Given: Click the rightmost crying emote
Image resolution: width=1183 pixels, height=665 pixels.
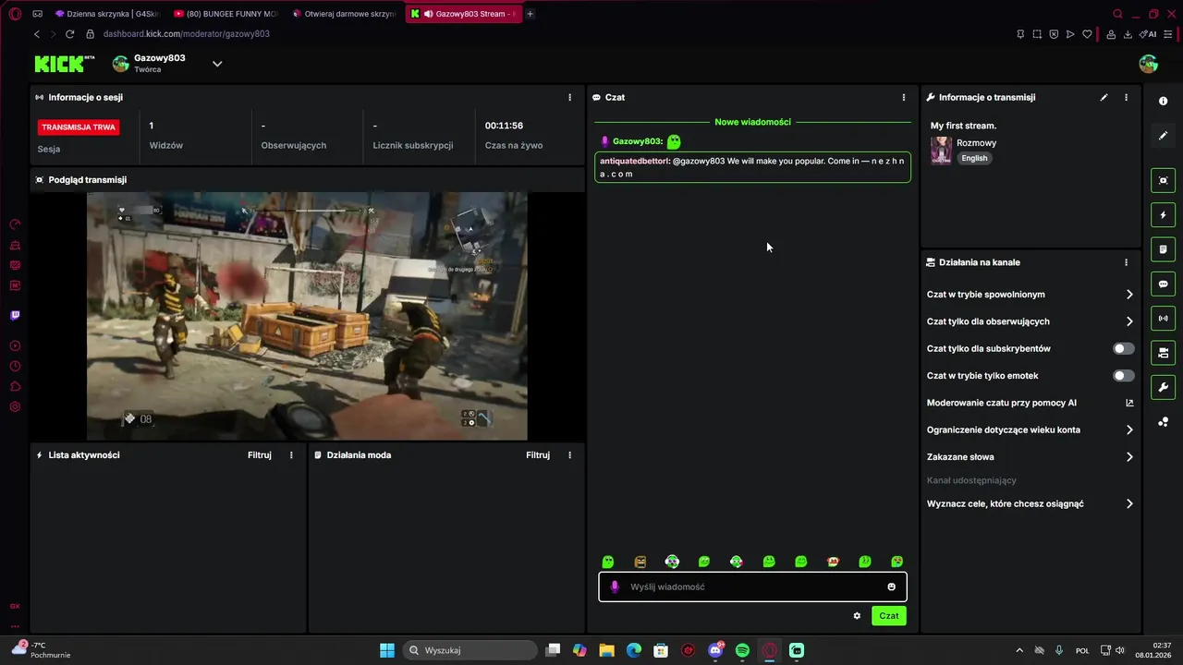Looking at the screenshot, I should 896,562.
